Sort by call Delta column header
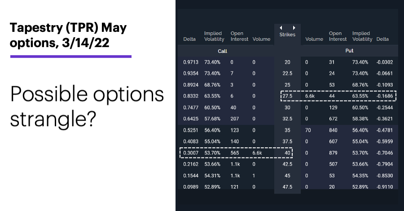 click(x=189, y=39)
